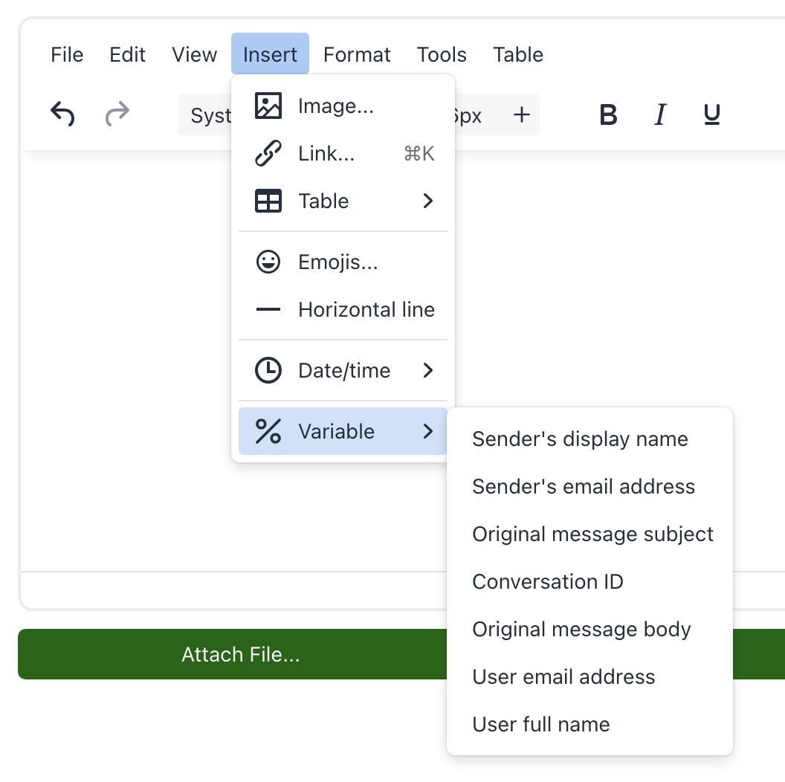Select Date/time menu entry
This screenshot has width=785, height=782.
pyautogui.click(x=343, y=370)
